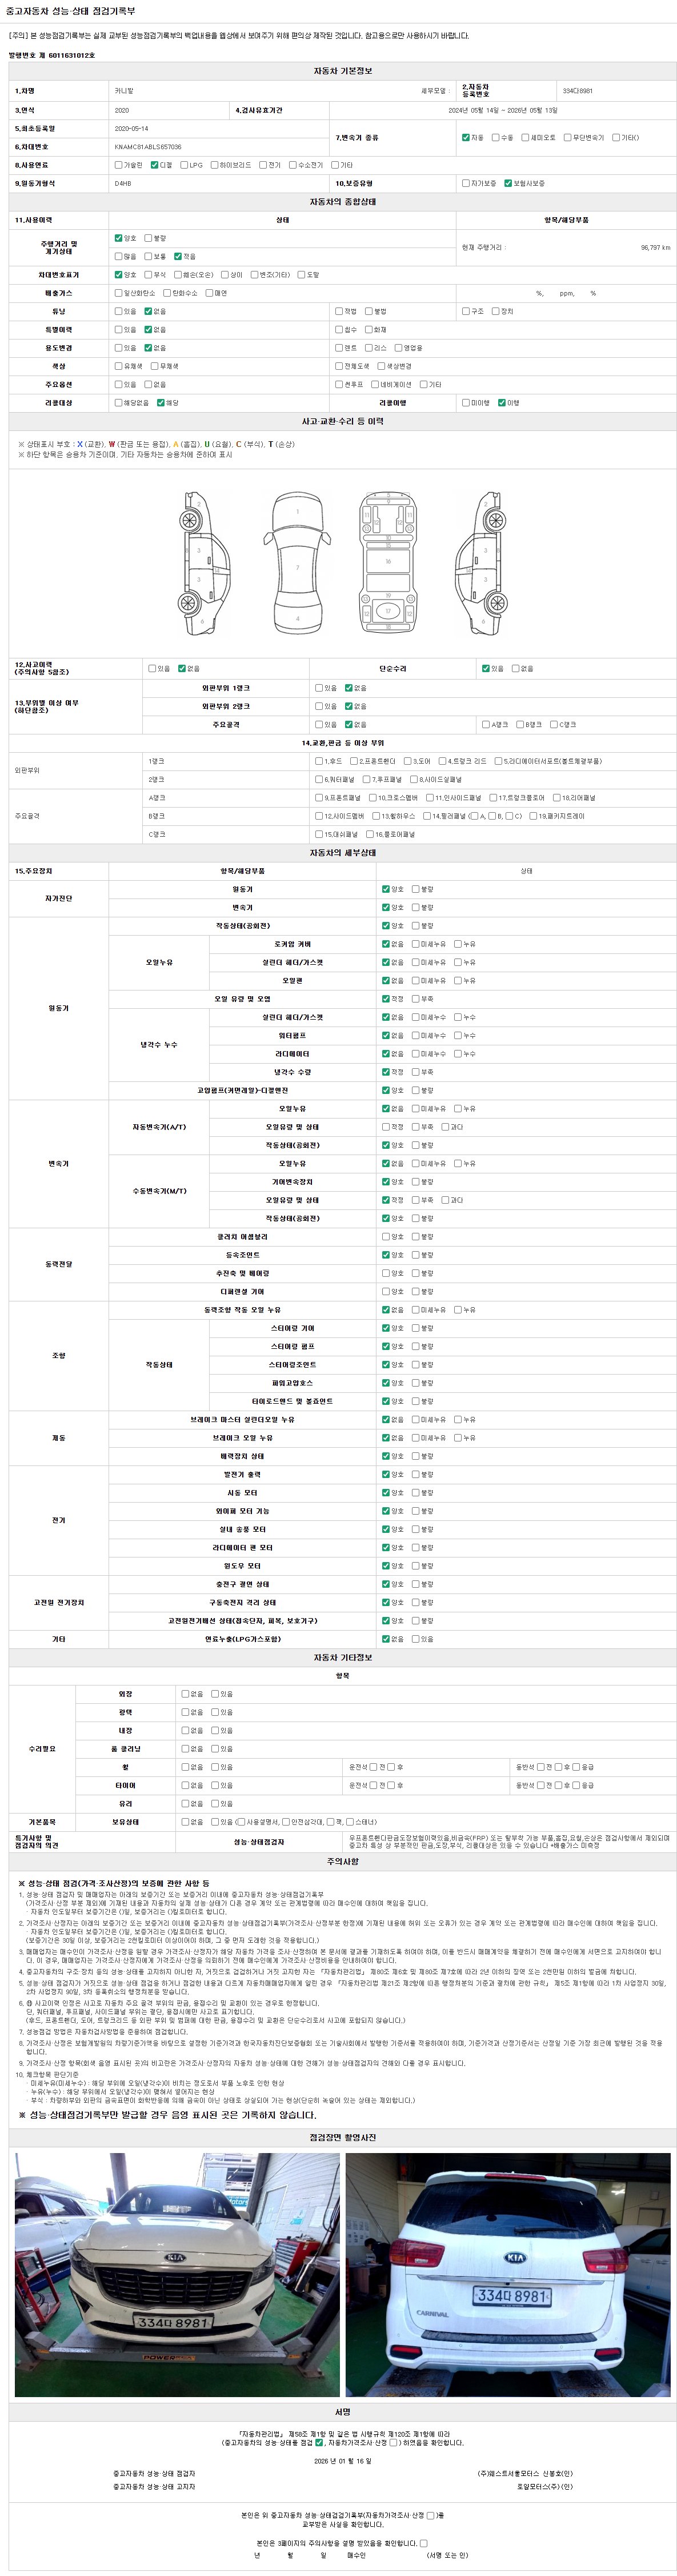Check the LPG fuel checkbox
Screen dimensions: 677x2576
point(184,165)
